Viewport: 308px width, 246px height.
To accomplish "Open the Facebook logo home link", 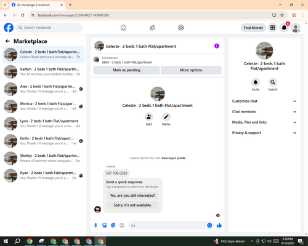I will 9,28.
